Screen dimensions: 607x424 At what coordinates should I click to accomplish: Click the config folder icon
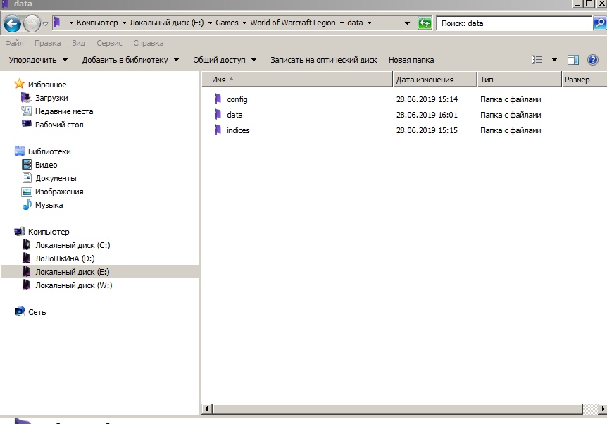click(x=218, y=99)
